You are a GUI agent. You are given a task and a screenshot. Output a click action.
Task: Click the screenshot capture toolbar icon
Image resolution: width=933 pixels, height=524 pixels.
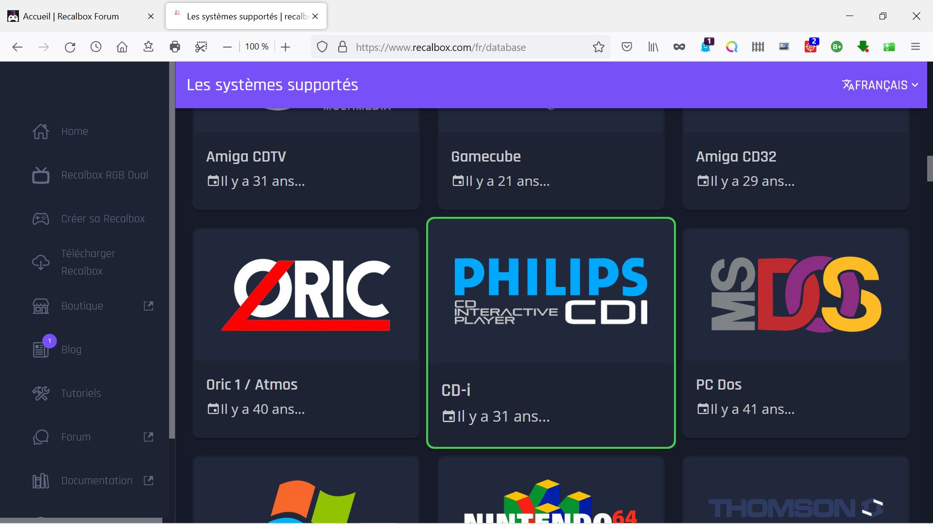[201, 47]
